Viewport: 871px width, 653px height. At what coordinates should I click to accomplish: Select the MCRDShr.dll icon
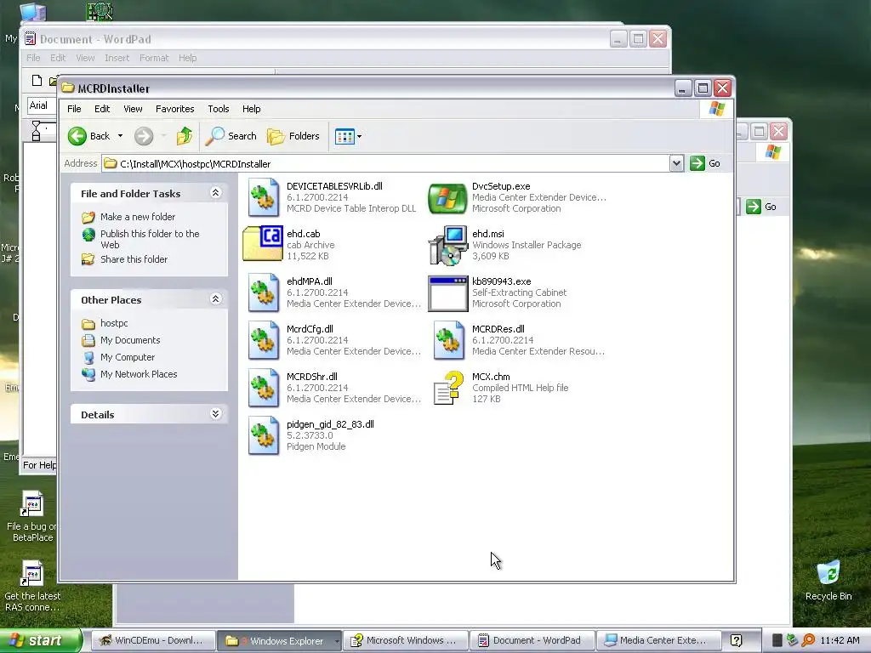pyautogui.click(x=264, y=388)
